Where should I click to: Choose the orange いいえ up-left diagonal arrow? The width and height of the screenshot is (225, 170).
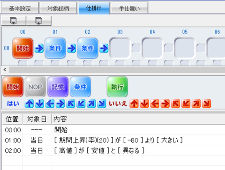[x=175, y=104]
